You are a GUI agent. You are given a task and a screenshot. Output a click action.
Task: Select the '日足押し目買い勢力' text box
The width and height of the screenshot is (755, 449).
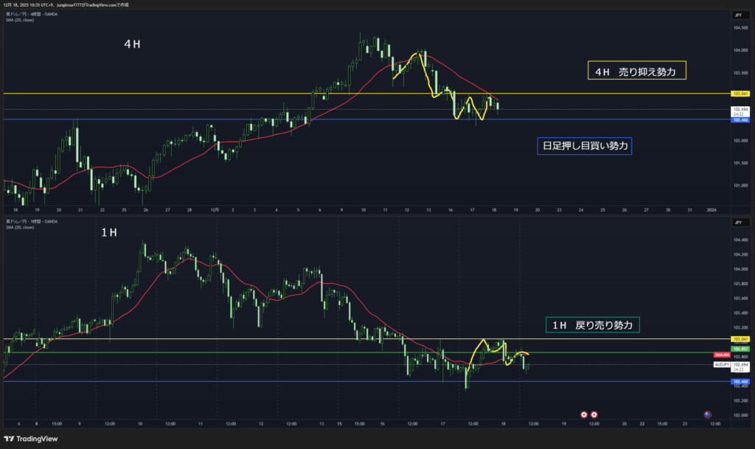click(584, 146)
